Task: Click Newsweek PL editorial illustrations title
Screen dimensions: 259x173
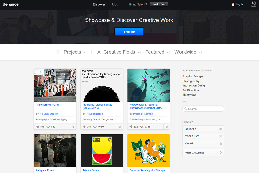Action: click(146, 106)
